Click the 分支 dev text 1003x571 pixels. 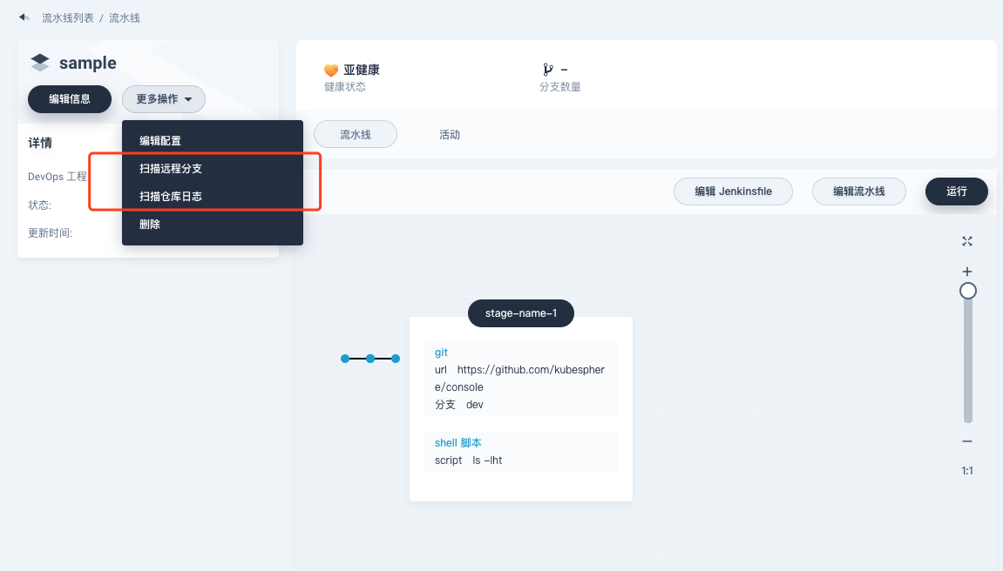(459, 404)
